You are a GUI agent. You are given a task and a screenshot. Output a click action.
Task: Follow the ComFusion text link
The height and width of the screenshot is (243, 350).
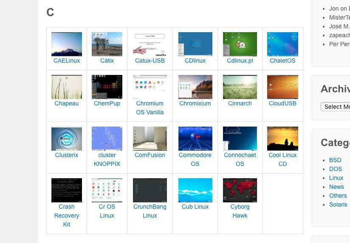(x=150, y=155)
